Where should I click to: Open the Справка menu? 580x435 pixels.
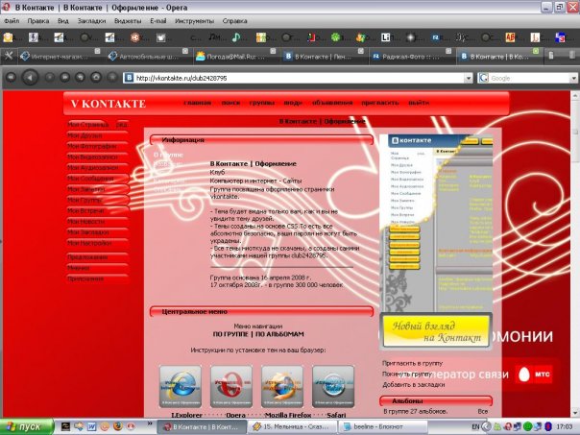coord(235,21)
